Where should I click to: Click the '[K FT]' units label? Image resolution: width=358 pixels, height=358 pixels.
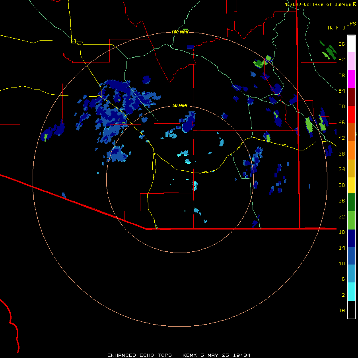336,28
